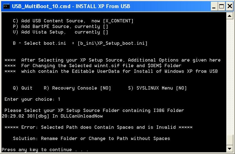Viewport: 235px width, 154px height.
Task: Close the USB_MultiBoot_10.cmd window
Action: coord(229,6)
